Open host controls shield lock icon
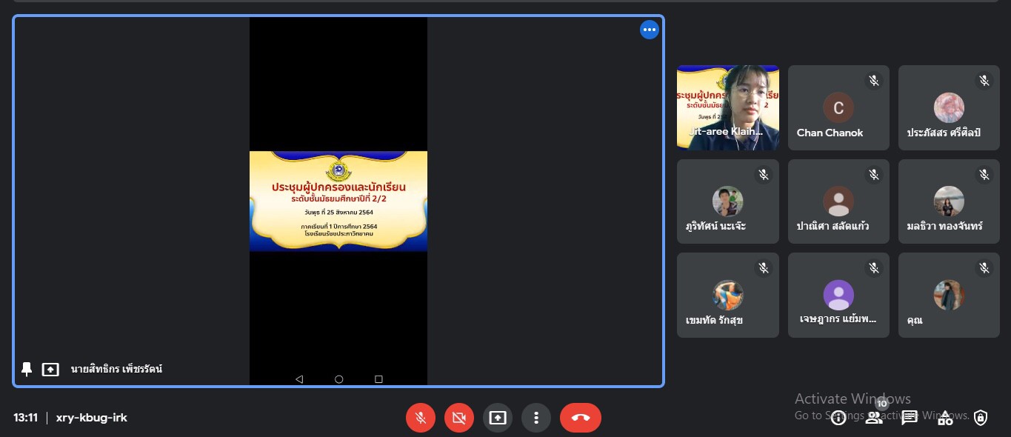The width and height of the screenshot is (1011, 437). pyautogui.click(x=981, y=418)
